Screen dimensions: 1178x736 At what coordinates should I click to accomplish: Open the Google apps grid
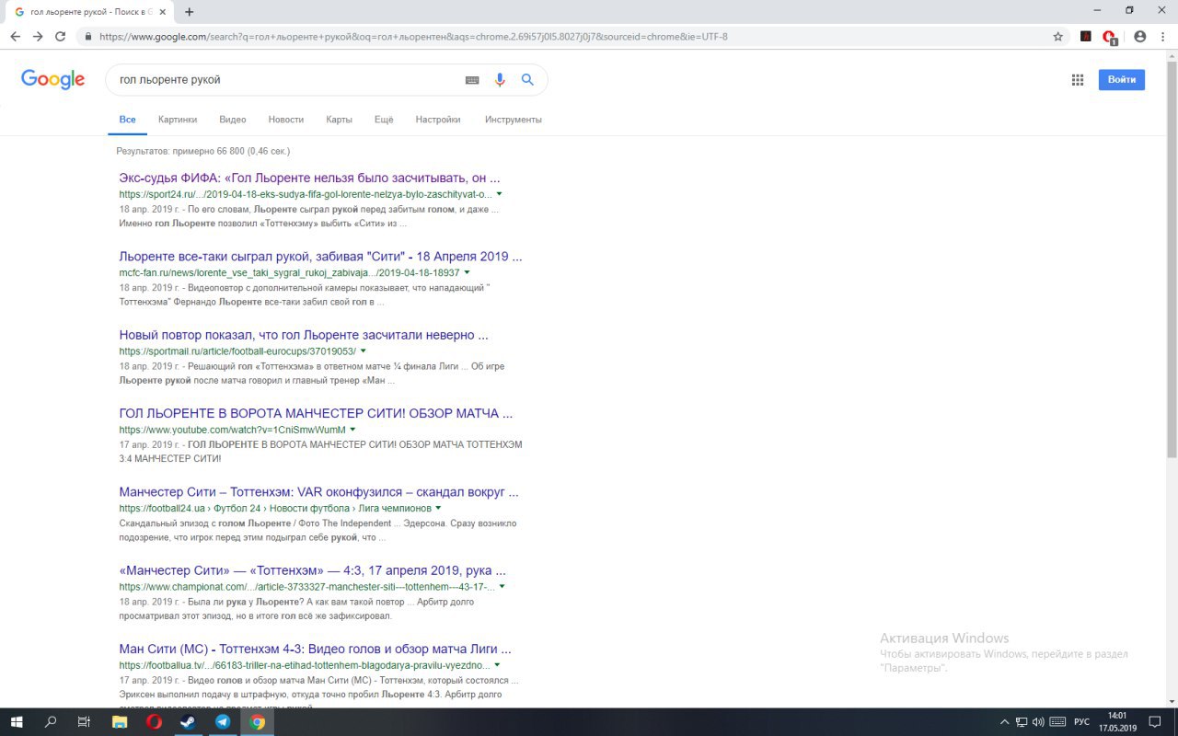tap(1078, 80)
